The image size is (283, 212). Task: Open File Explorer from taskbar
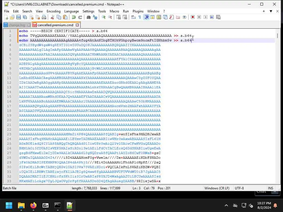click(21, 205)
